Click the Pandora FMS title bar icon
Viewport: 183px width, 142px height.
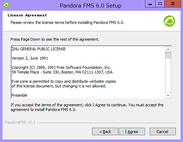[6, 5]
